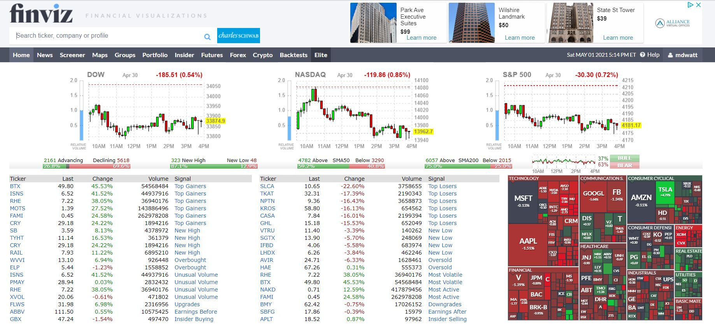The image size is (715, 328).
Task: Click the Wilshire Landmark building thumbnail
Action: (471, 23)
